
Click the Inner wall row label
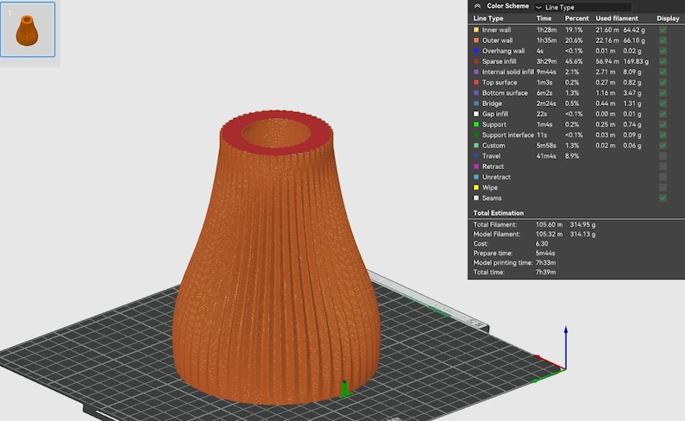tap(496, 29)
